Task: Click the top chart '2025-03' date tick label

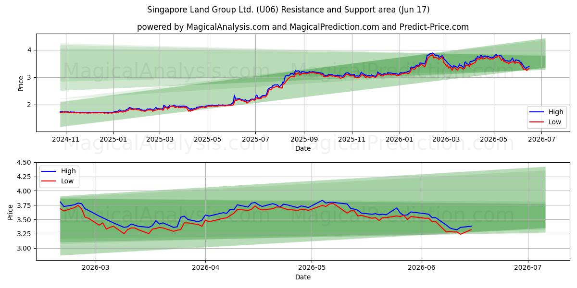Action: (x=160, y=139)
